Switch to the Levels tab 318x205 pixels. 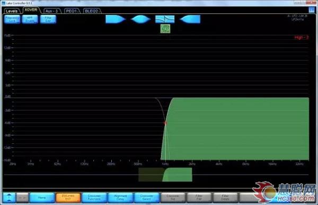tap(12, 11)
